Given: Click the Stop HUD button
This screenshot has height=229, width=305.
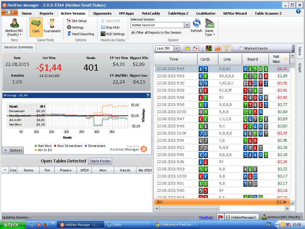Looking at the screenshot, I should tap(111, 27).
